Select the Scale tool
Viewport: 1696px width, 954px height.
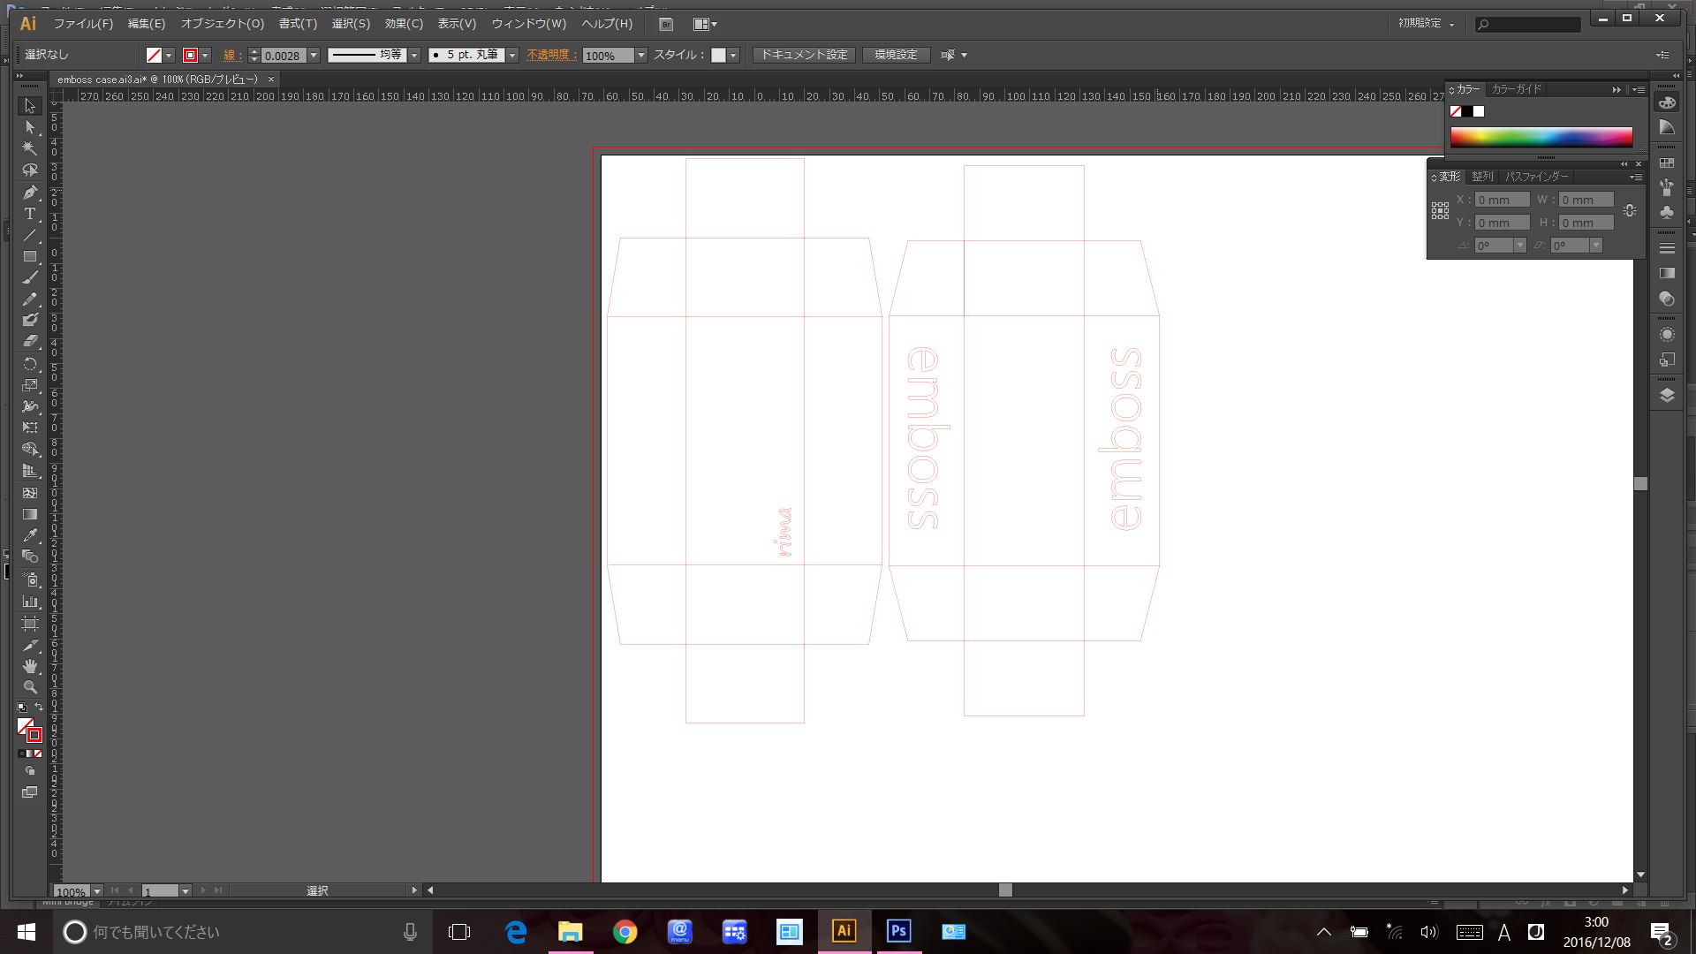(x=30, y=384)
